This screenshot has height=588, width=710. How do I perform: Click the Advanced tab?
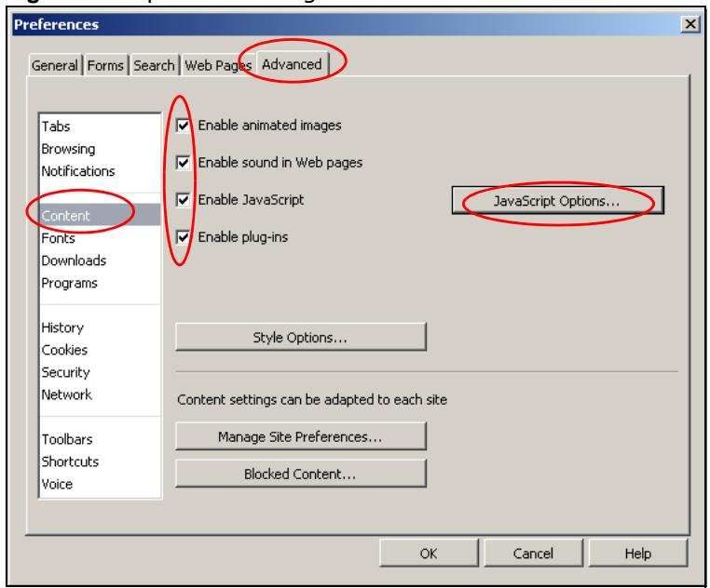click(x=292, y=64)
